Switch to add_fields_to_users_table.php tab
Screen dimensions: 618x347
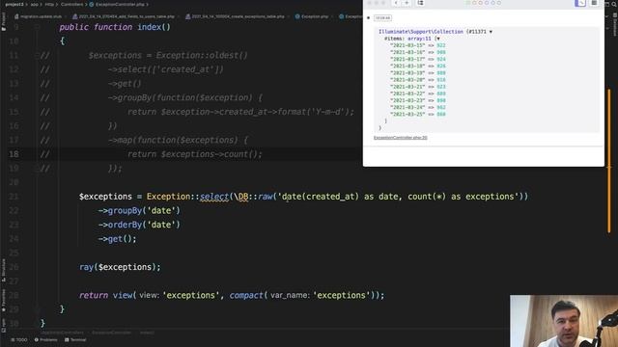[124, 16]
